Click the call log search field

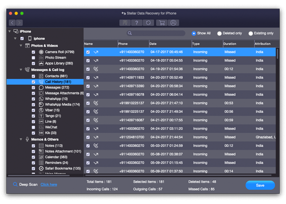pyautogui.click(x=156, y=33)
